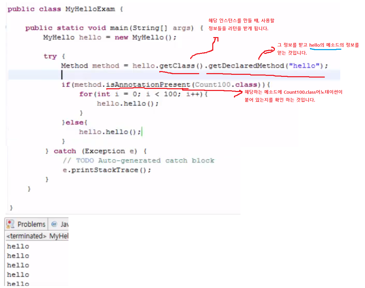Image resolution: width=365 pixels, height=288 pixels.
Task: Click the Javadoc @ icon
Action: (x=54, y=224)
